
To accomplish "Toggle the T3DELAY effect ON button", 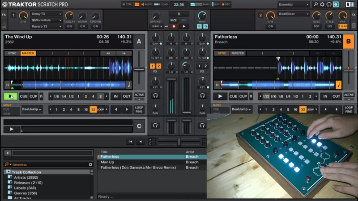I will click(69, 26).
